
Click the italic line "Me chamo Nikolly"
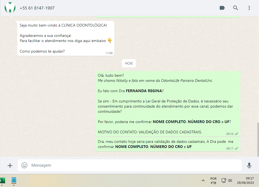[x=155, y=80]
